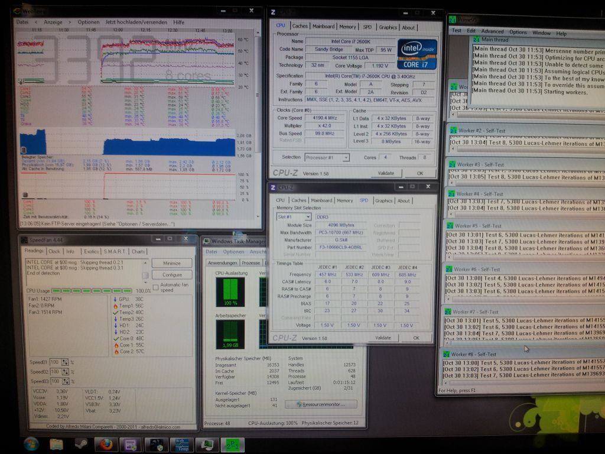Image resolution: width=605 pixels, height=454 pixels.
Task: Launch Steam from the taskbar
Action: click(x=81, y=444)
